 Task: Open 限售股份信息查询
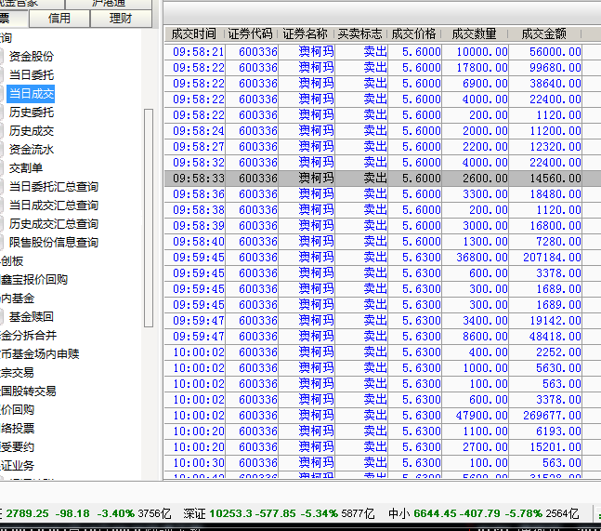[x=54, y=243]
